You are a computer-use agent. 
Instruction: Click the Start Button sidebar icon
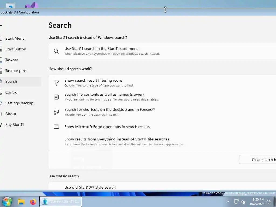1,49
